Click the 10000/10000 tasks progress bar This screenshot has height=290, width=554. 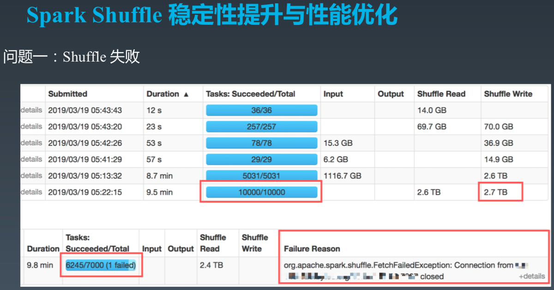262,192
